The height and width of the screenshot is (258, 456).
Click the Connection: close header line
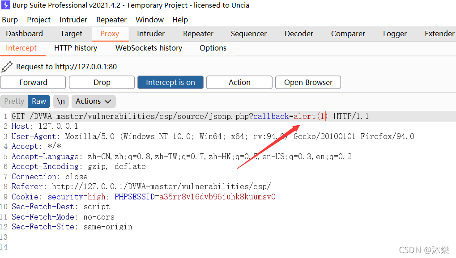(x=49, y=177)
